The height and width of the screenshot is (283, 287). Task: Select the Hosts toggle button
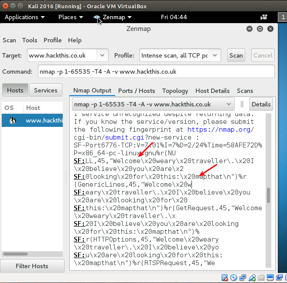tap(15, 90)
